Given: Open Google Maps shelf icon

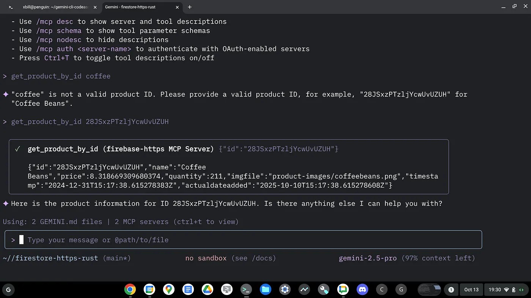Looking at the screenshot, I should pos(169,290).
